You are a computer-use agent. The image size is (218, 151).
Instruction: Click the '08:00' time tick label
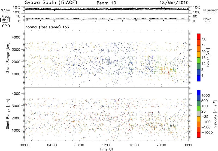(79, 145)
